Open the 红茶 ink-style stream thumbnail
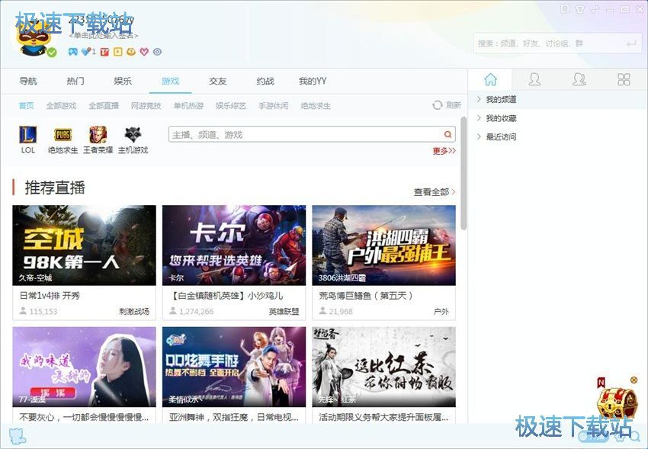 (x=384, y=367)
